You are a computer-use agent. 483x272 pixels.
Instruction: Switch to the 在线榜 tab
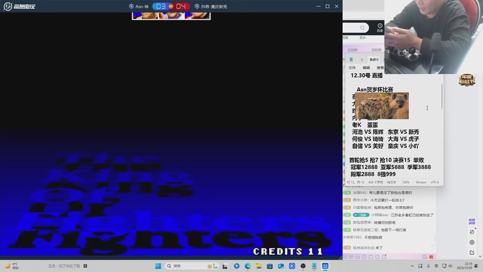click(x=353, y=50)
